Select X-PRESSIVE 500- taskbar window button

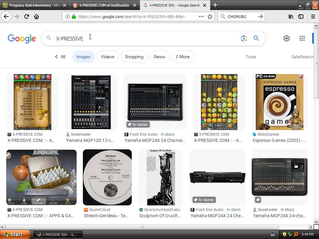pos(58,235)
